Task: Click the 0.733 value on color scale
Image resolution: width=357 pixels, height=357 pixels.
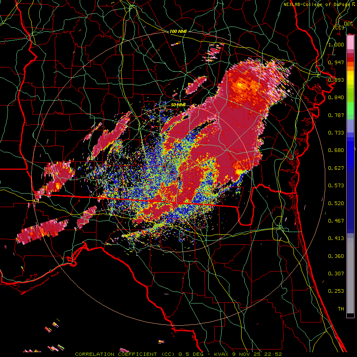Action: tap(336, 132)
